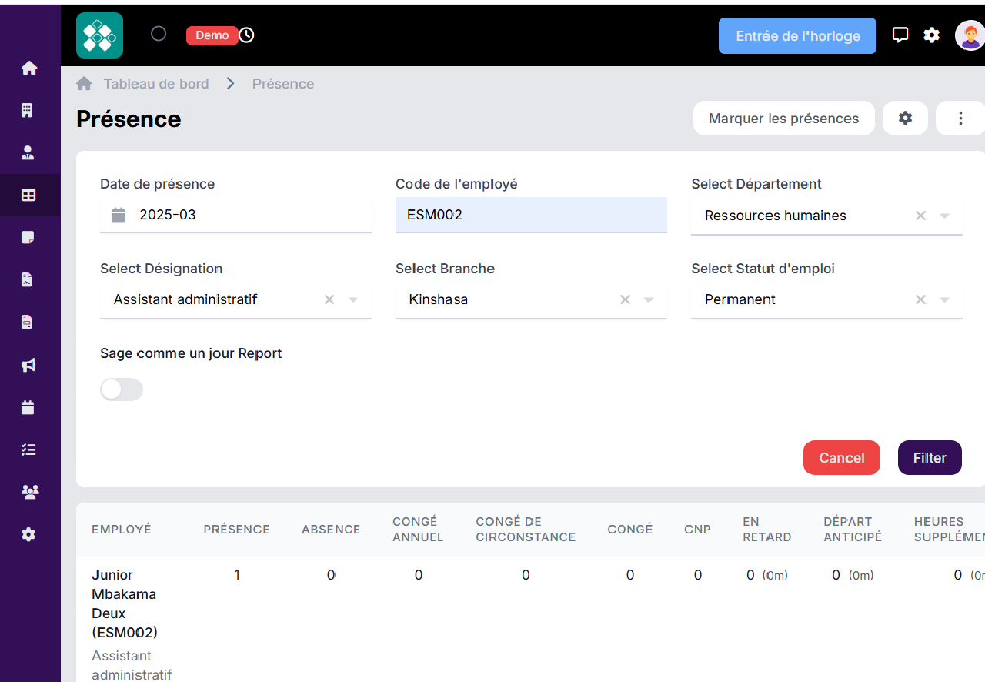Click the announcements megaphone icon in the sidebar
Viewport: 985px width, 682px height.
pos(29,365)
